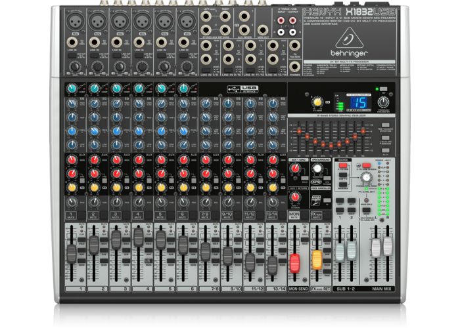This screenshot has width=460, height=328.
Task: Select AUX SENDS jack 1
Action: [244, 16]
